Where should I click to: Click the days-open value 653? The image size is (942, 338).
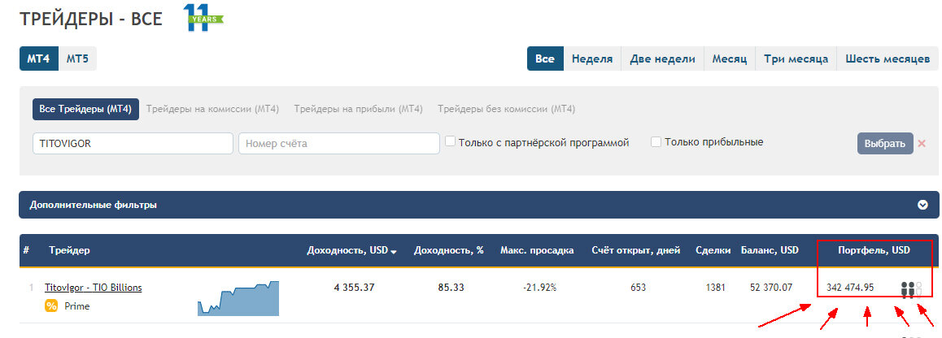coord(638,288)
